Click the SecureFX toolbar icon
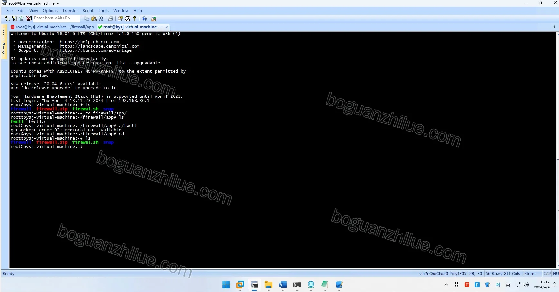The width and height of the screenshot is (559, 292). click(x=154, y=19)
